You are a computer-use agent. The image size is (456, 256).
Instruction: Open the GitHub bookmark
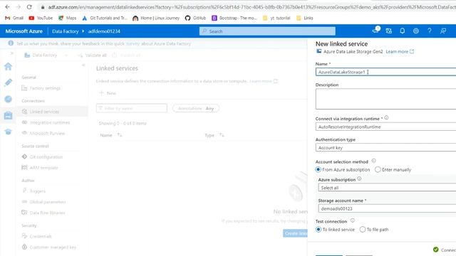pos(195,18)
